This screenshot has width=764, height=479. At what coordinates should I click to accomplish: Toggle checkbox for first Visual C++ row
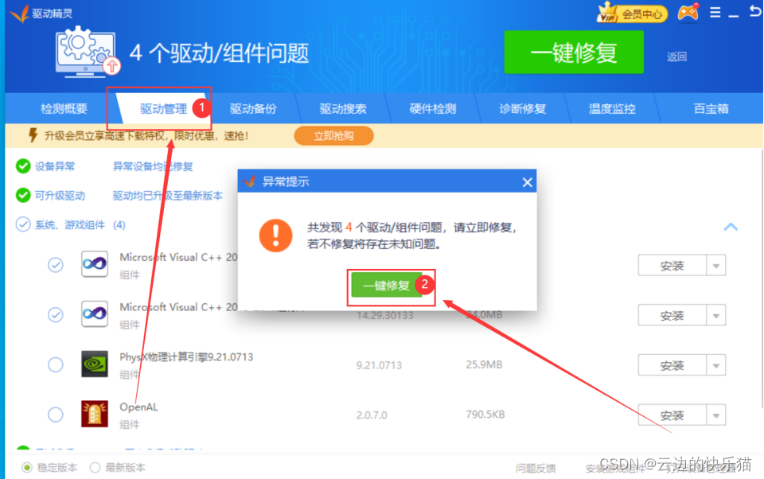[x=56, y=265]
